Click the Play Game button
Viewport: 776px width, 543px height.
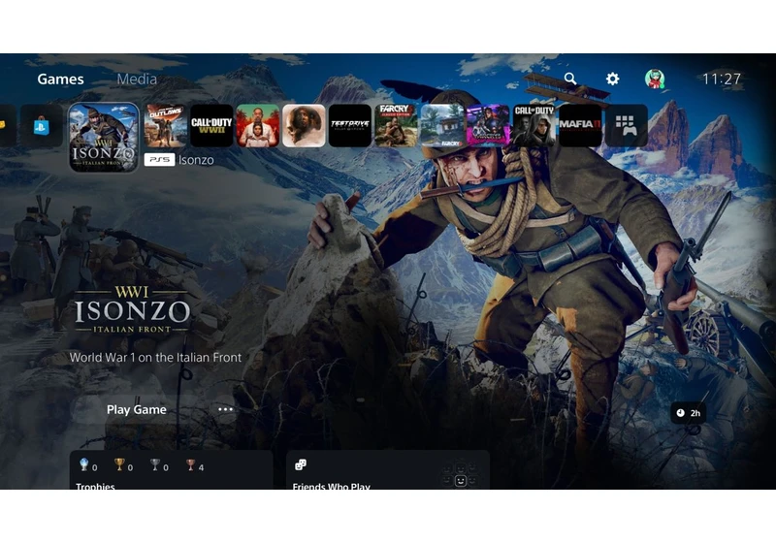coord(137,409)
